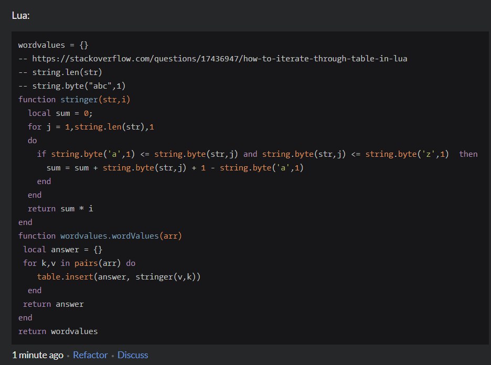This screenshot has width=491, height=365.
Task: Click the 'Lua:' language heading
Action: click(20, 15)
